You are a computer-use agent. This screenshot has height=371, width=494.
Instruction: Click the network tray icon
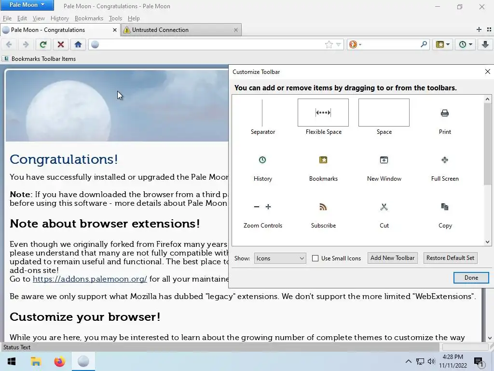tap(420, 361)
